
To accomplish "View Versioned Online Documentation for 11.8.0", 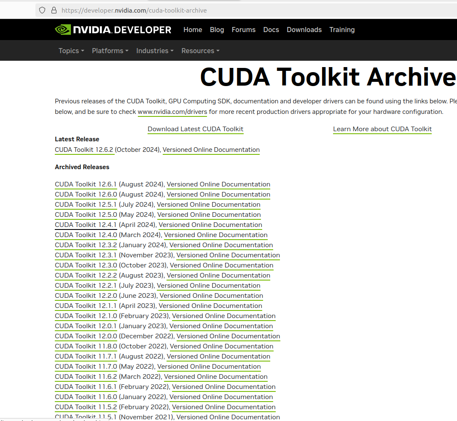I will pos(221,346).
